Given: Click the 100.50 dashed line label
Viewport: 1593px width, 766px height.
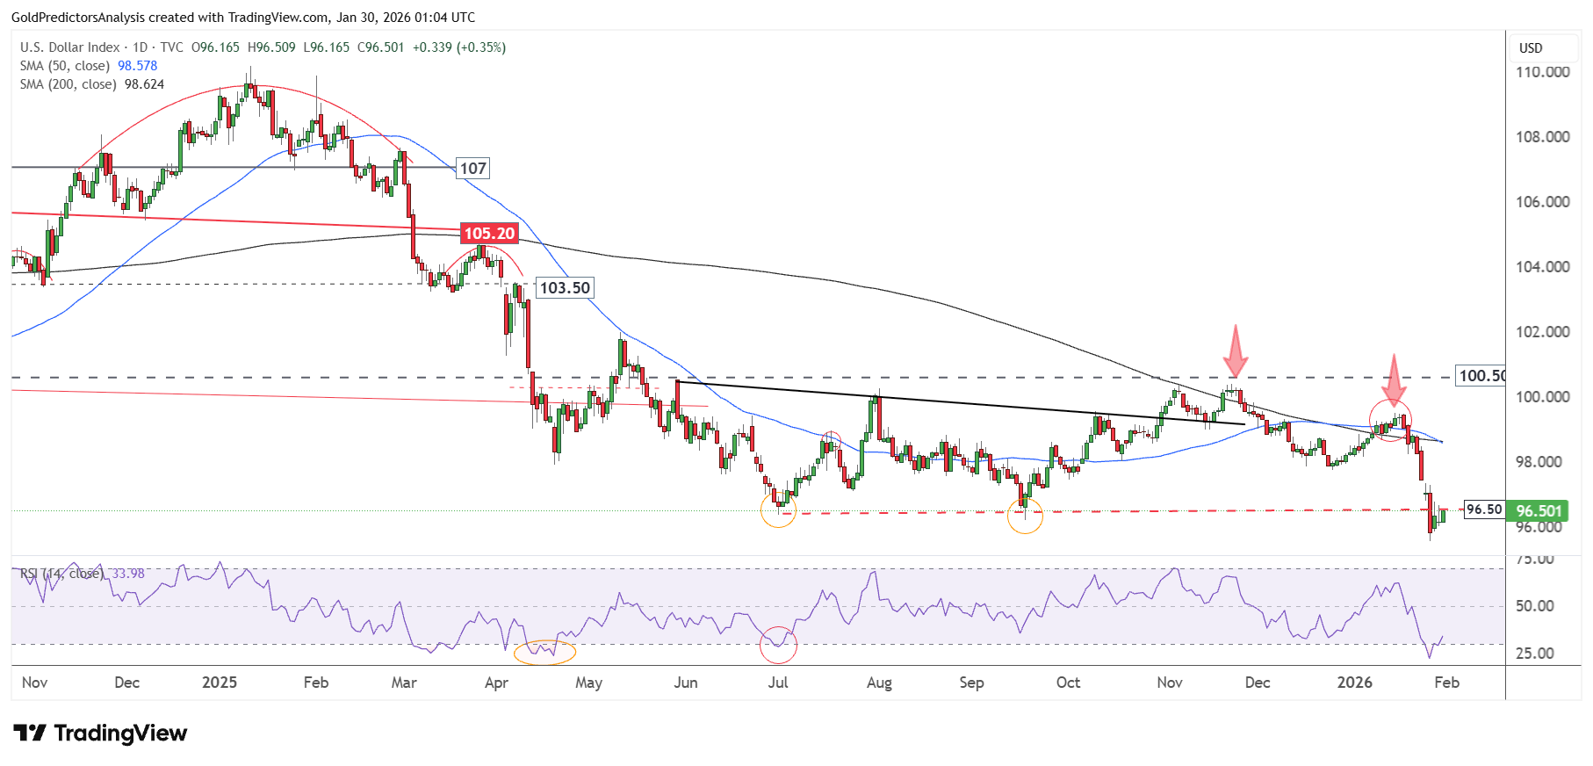Looking at the screenshot, I should 1481,376.
